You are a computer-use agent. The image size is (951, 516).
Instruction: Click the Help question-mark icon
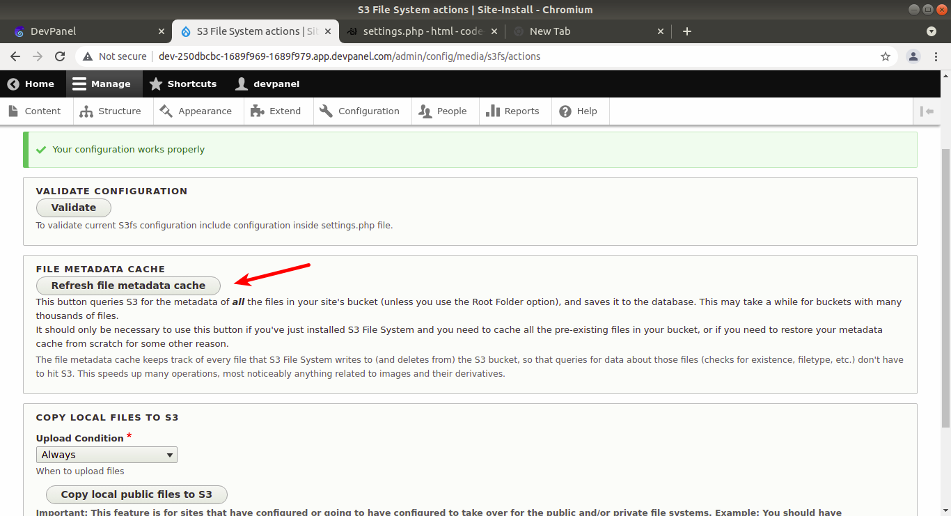565,111
